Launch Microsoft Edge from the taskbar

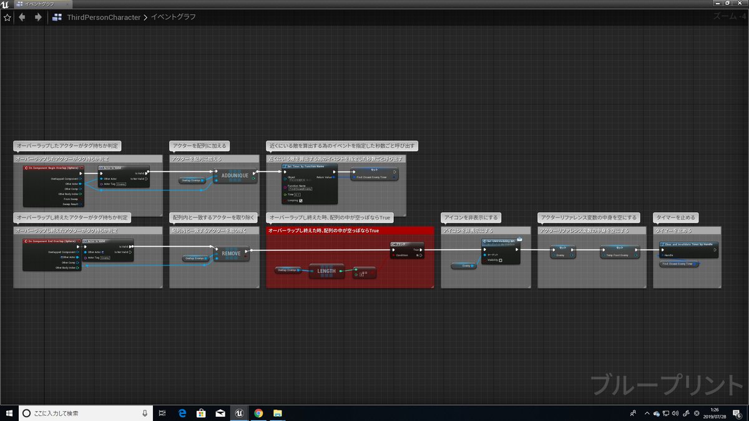[x=183, y=413]
